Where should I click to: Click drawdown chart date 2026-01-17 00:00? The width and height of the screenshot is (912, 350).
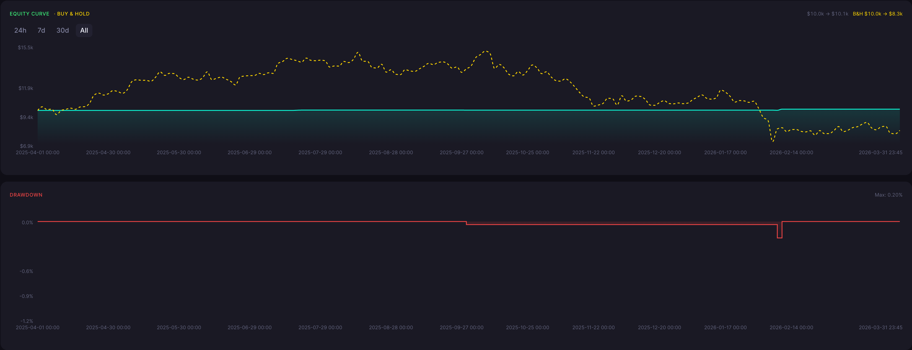(725, 328)
